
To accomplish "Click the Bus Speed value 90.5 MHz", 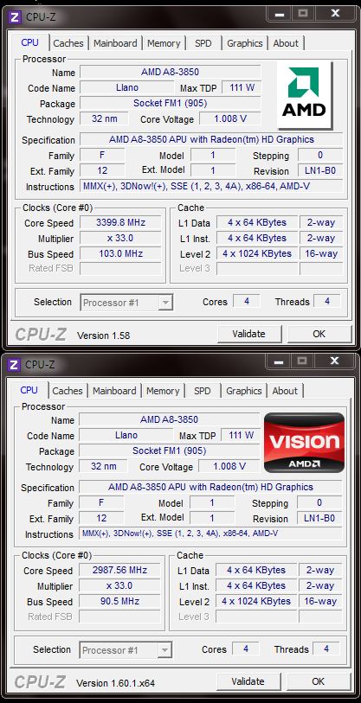I will tap(119, 601).
